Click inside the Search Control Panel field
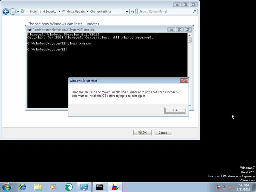The width and height of the screenshot is (256, 192). (165, 11)
